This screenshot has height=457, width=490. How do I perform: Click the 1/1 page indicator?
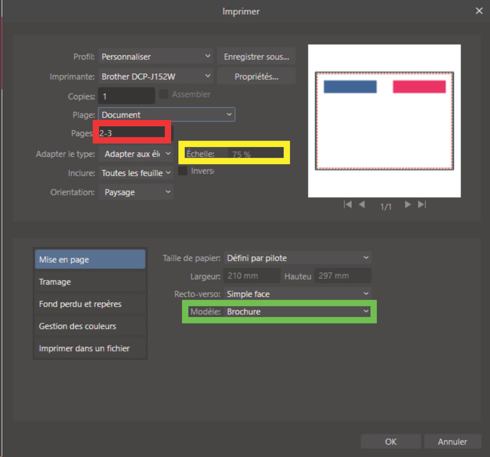pos(386,207)
